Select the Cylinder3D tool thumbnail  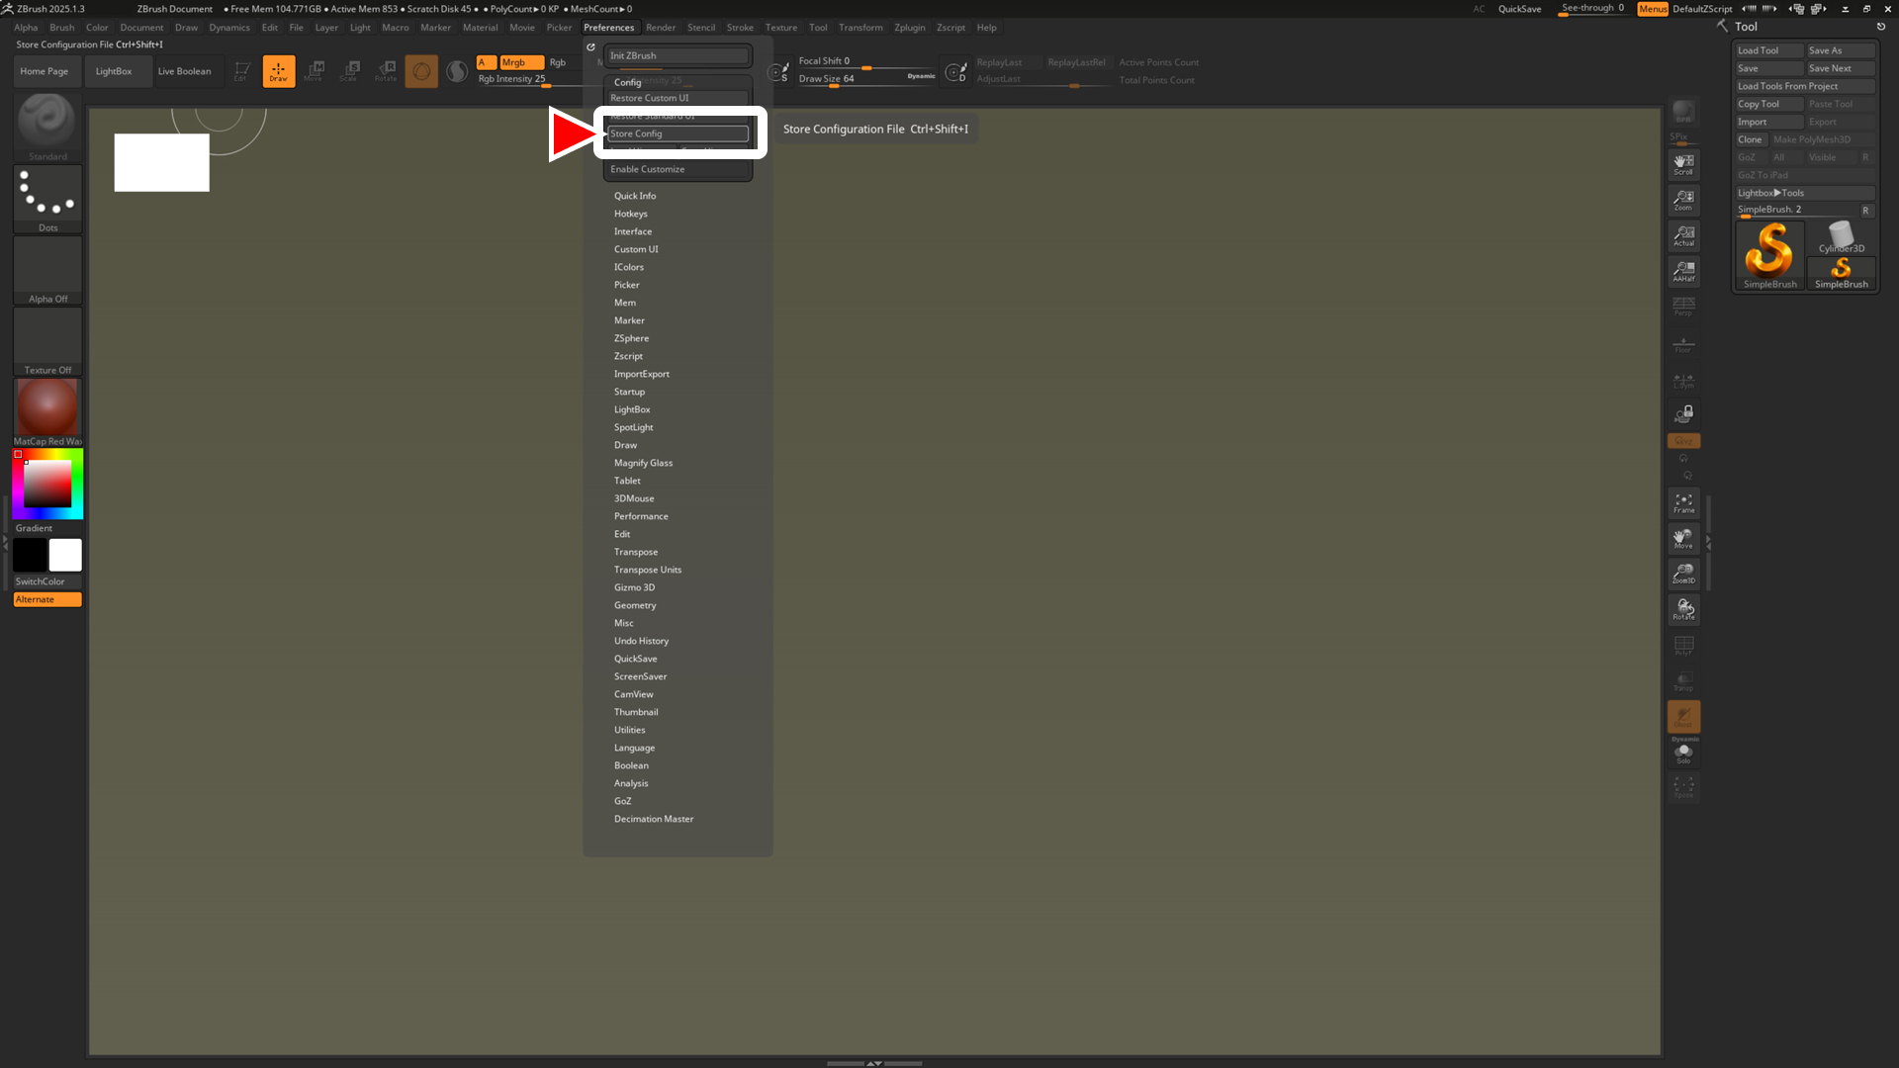pos(1841,238)
